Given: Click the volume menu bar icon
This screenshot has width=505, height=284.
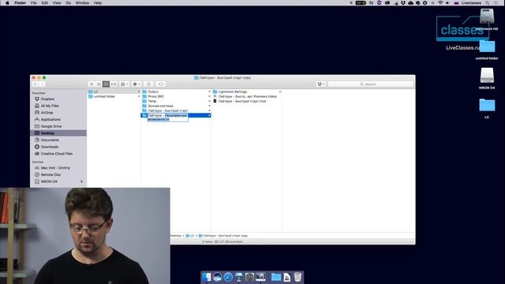Looking at the screenshot, I should click(x=447, y=3).
